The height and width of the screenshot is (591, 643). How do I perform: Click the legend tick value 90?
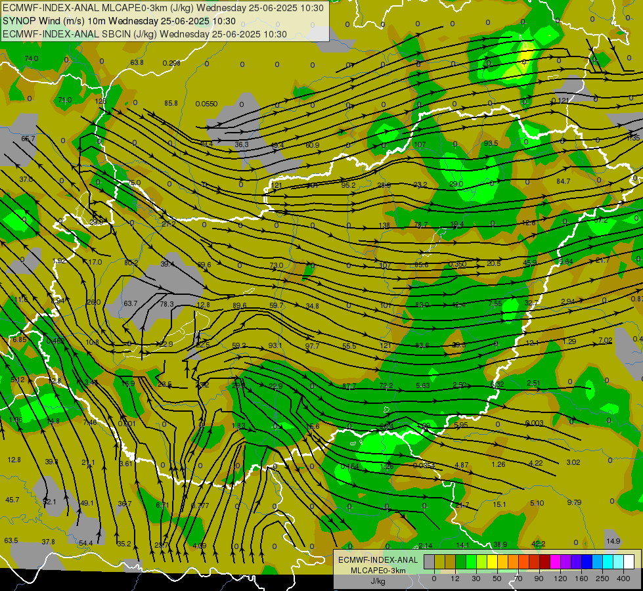tap(539, 579)
